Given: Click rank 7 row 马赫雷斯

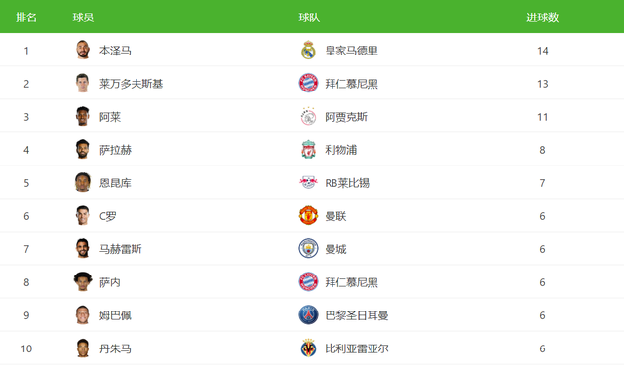Looking at the screenshot, I should coord(312,249).
